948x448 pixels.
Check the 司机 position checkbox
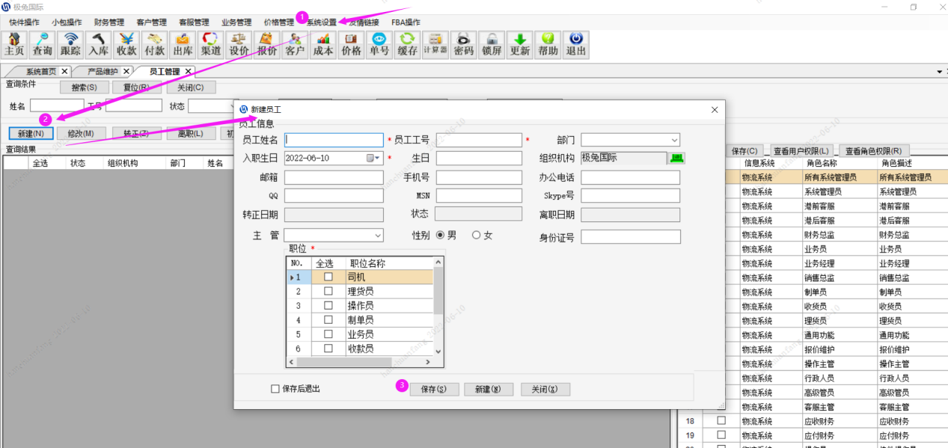pos(327,276)
